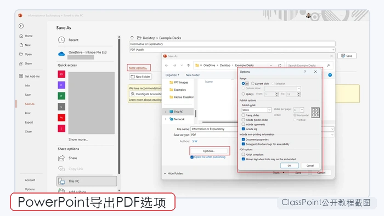Open the Organize menu
Screen dimensions: 384x216
point(172,75)
